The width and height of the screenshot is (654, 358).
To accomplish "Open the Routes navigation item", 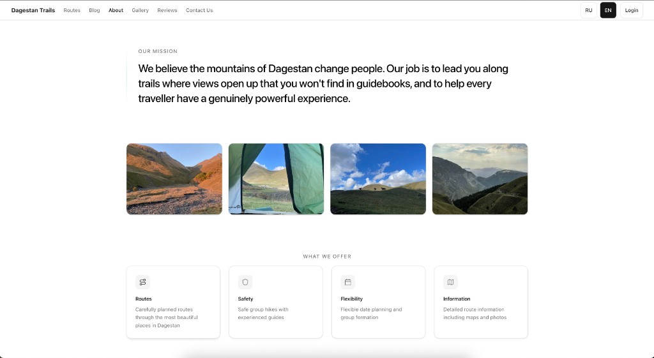I will tap(72, 10).
